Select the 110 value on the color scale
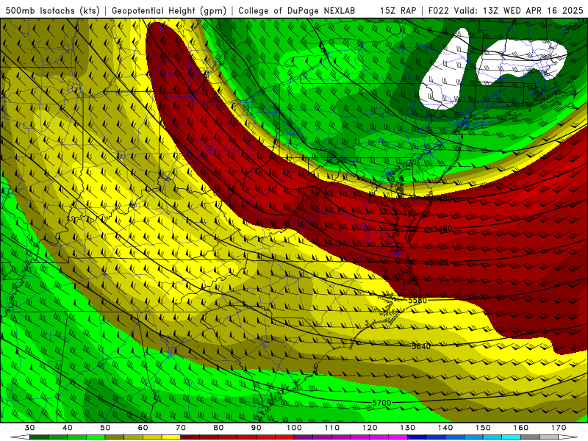This screenshot has height=441, width=588. click(x=332, y=428)
